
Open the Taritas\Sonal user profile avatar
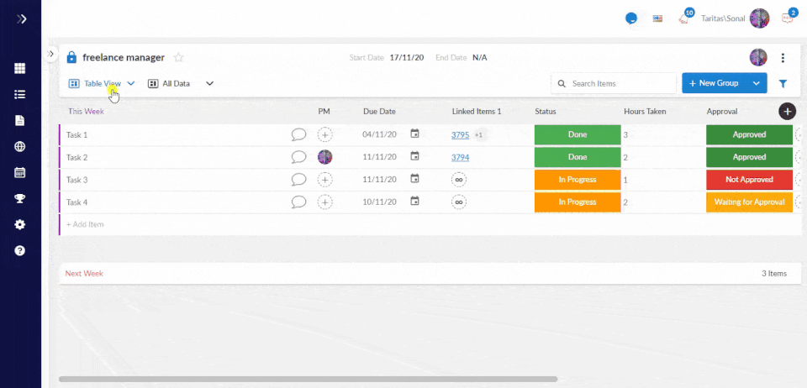759,18
